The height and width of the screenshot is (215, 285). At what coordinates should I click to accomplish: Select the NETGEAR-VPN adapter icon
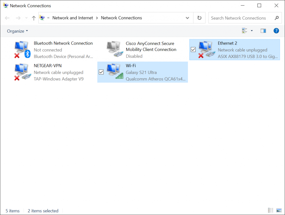click(x=23, y=72)
